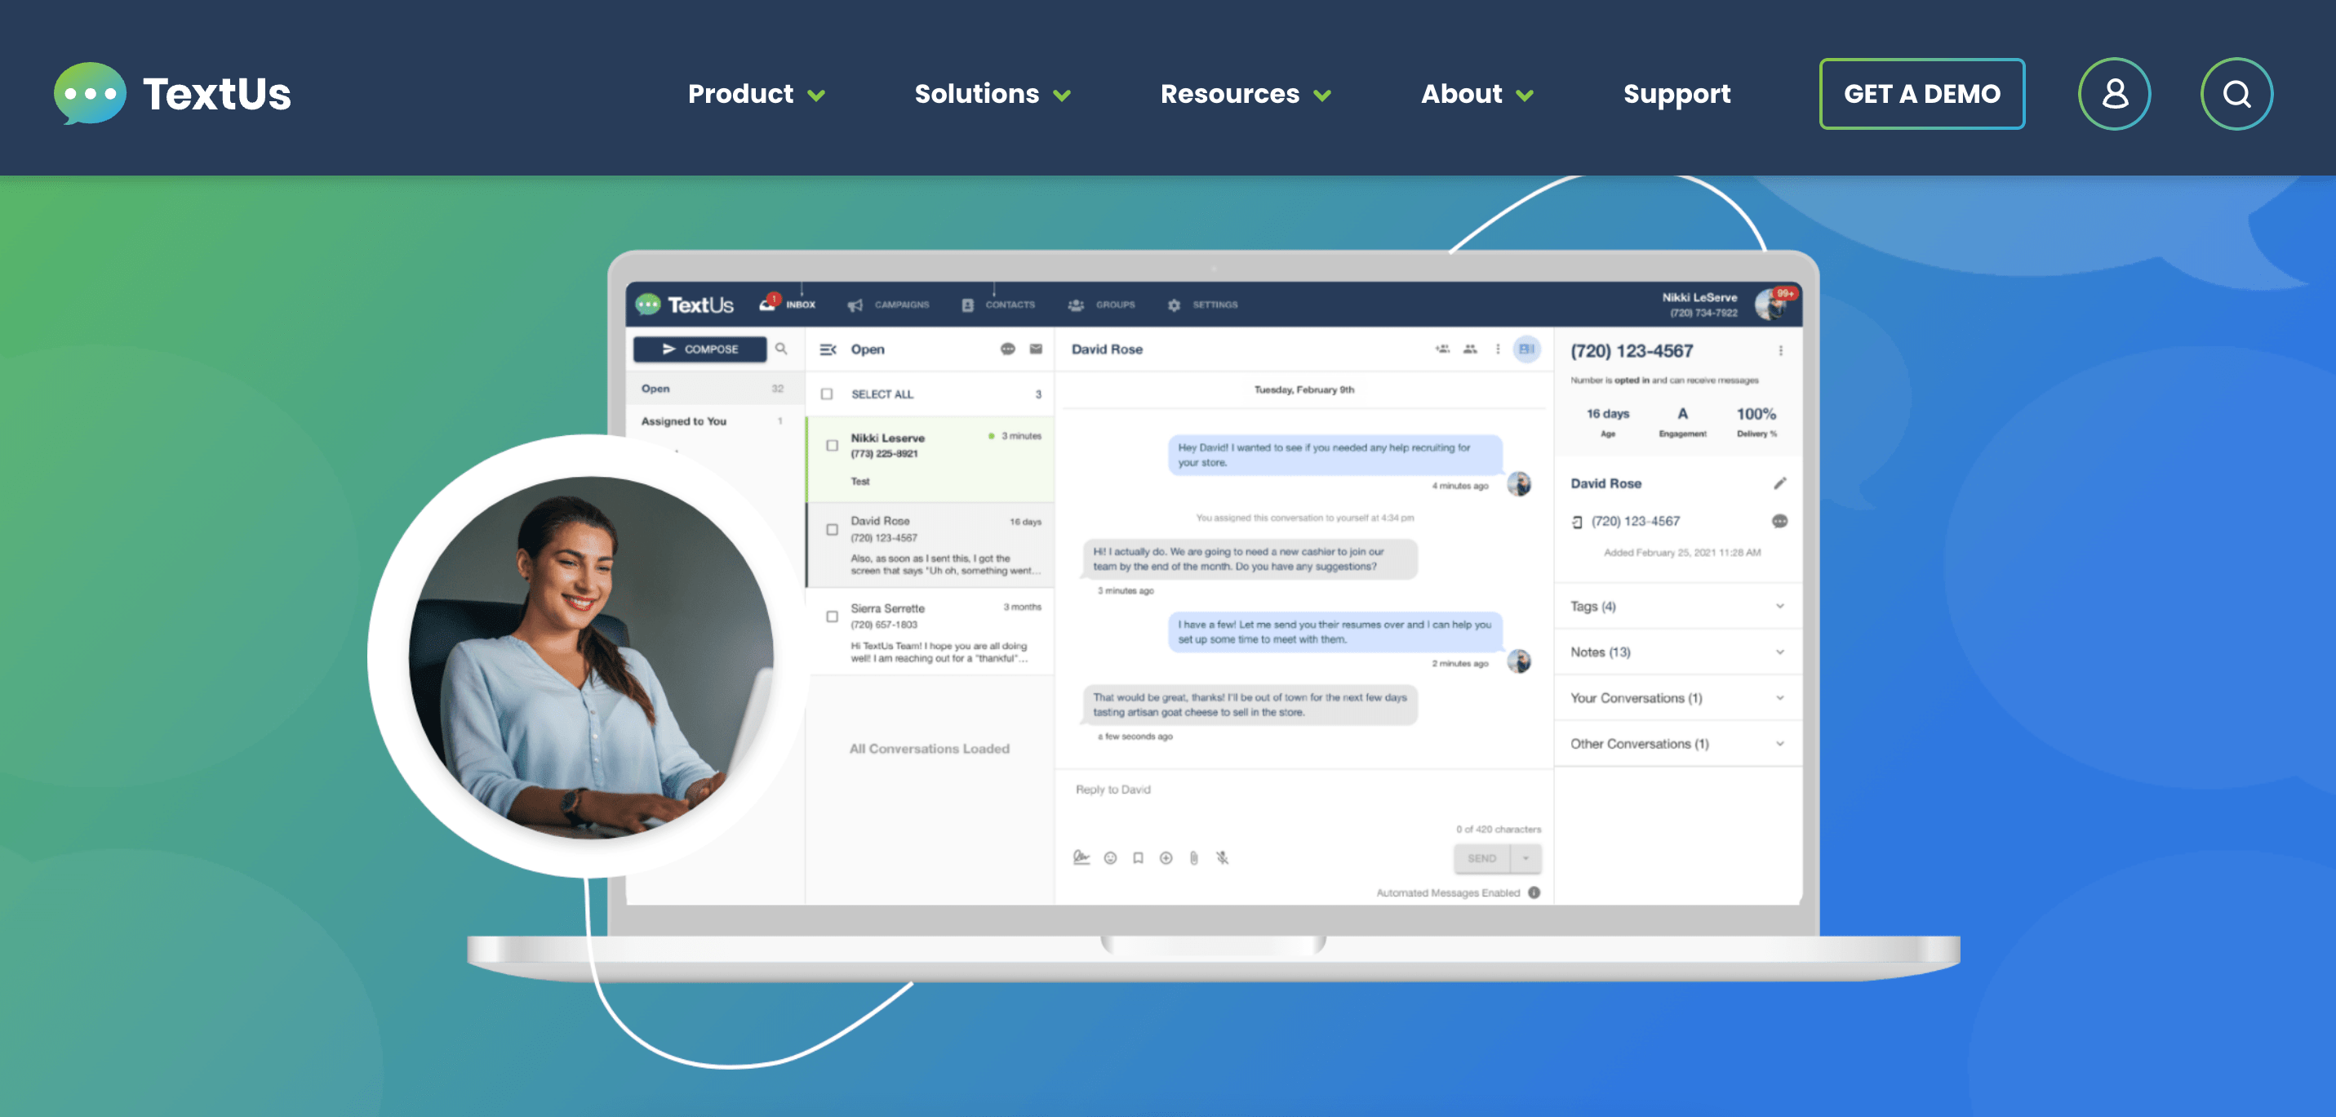Expand the Tags (4) section

[1677, 606]
